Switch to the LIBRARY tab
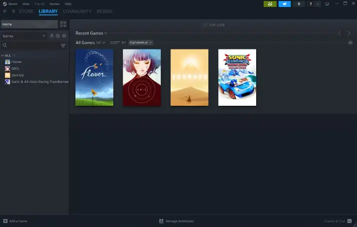The image size is (357, 227). tap(48, 11)
